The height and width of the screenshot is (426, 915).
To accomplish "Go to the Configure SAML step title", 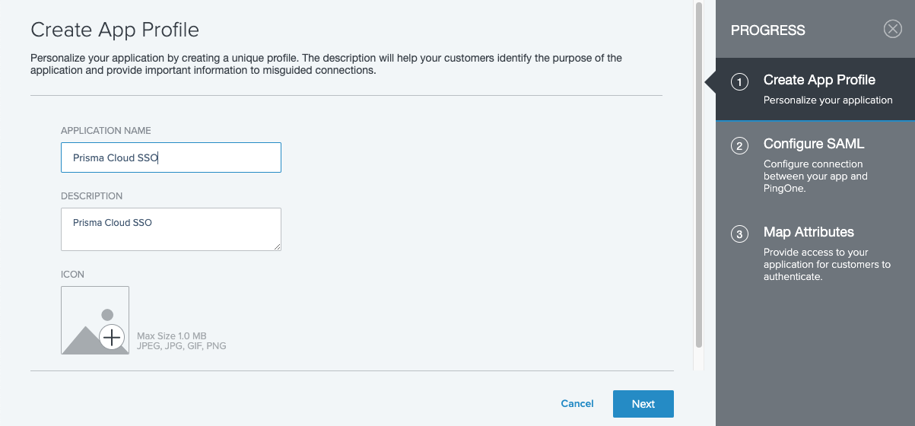I will tap(814, 144).
